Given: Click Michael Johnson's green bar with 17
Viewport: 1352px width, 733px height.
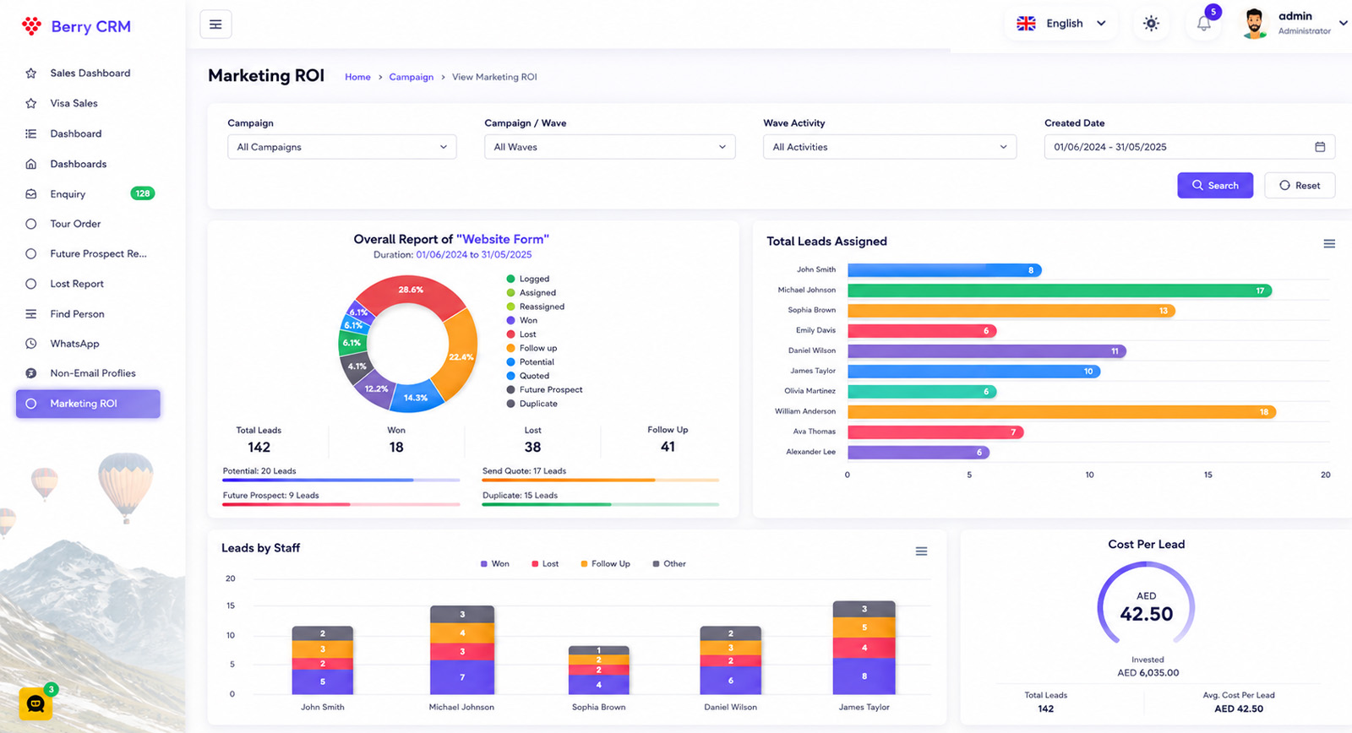Looking at the screenshot, I should pos(1060,290).
